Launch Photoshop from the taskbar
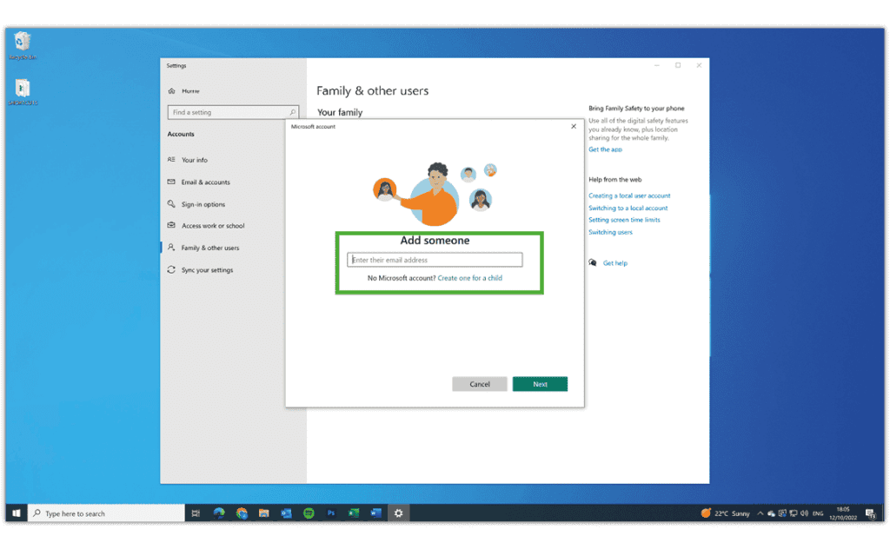The height and width of the screenshot is (556, 890). tap(331, 513)
